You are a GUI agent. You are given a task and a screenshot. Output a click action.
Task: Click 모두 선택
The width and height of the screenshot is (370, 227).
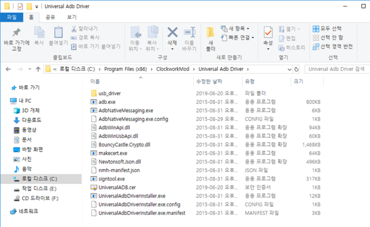tap(327, 29)
